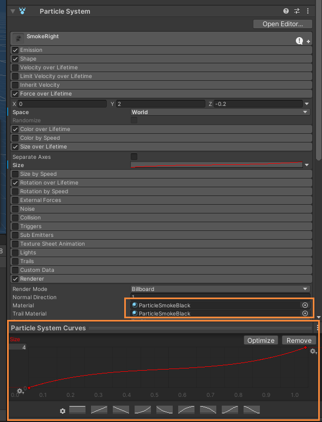The height and width of the screenshot is (422, 322).
Task: Click the Remove curve button
Action: (299, 340)
